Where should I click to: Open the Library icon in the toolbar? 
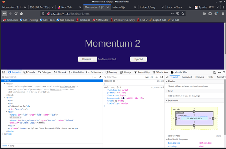(x=204, y=13)
